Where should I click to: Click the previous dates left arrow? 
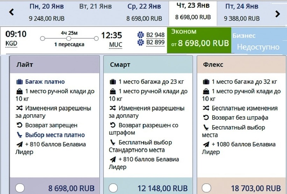tap(12, 13)
